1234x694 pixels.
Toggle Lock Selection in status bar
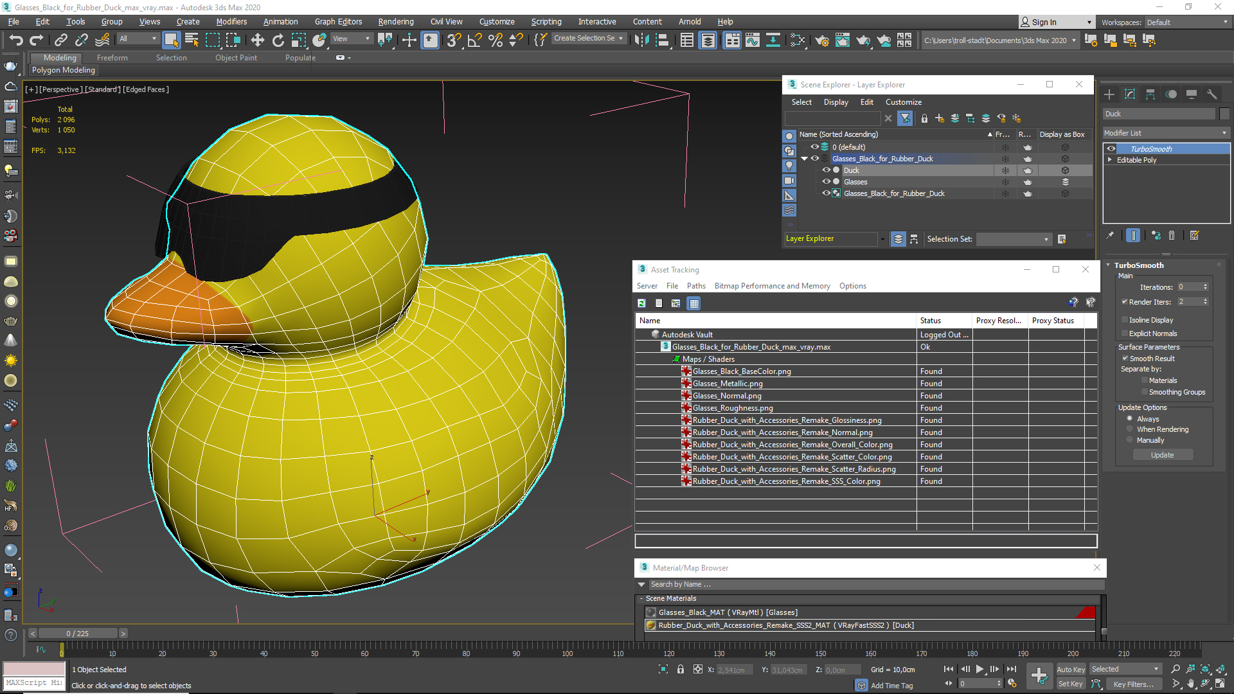tap(680, 669)
